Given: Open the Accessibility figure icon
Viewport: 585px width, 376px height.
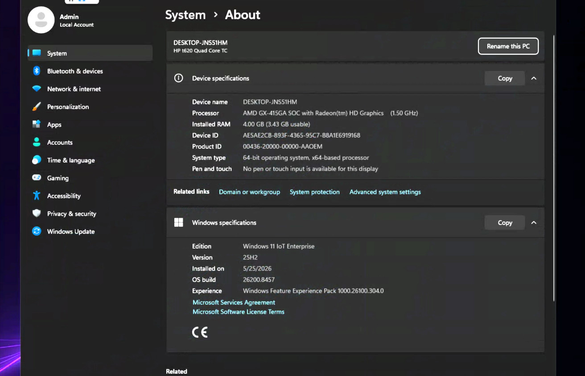Looking at the screenshot, I should tap(37, 196).
